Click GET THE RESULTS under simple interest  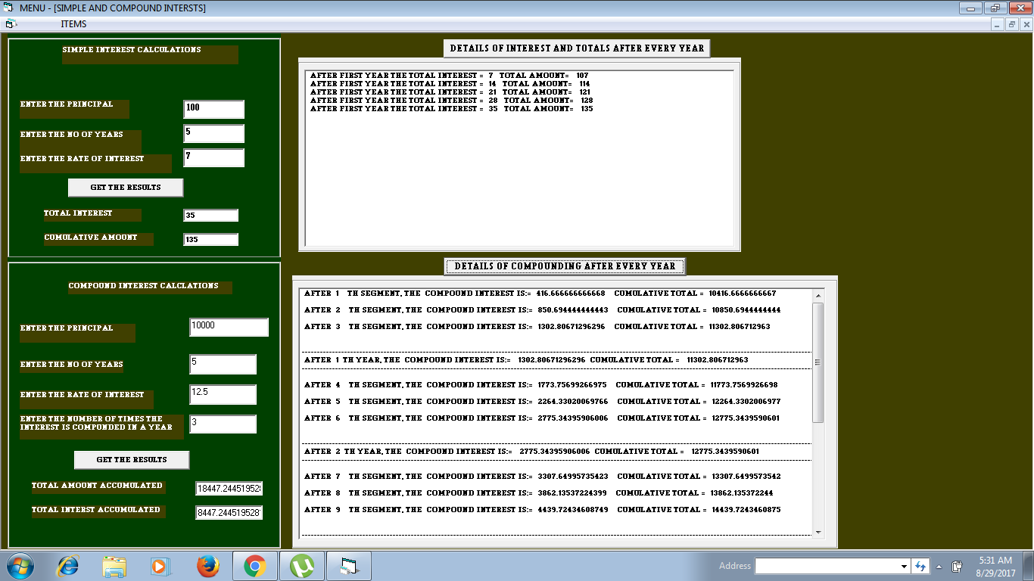coord(126,188)
